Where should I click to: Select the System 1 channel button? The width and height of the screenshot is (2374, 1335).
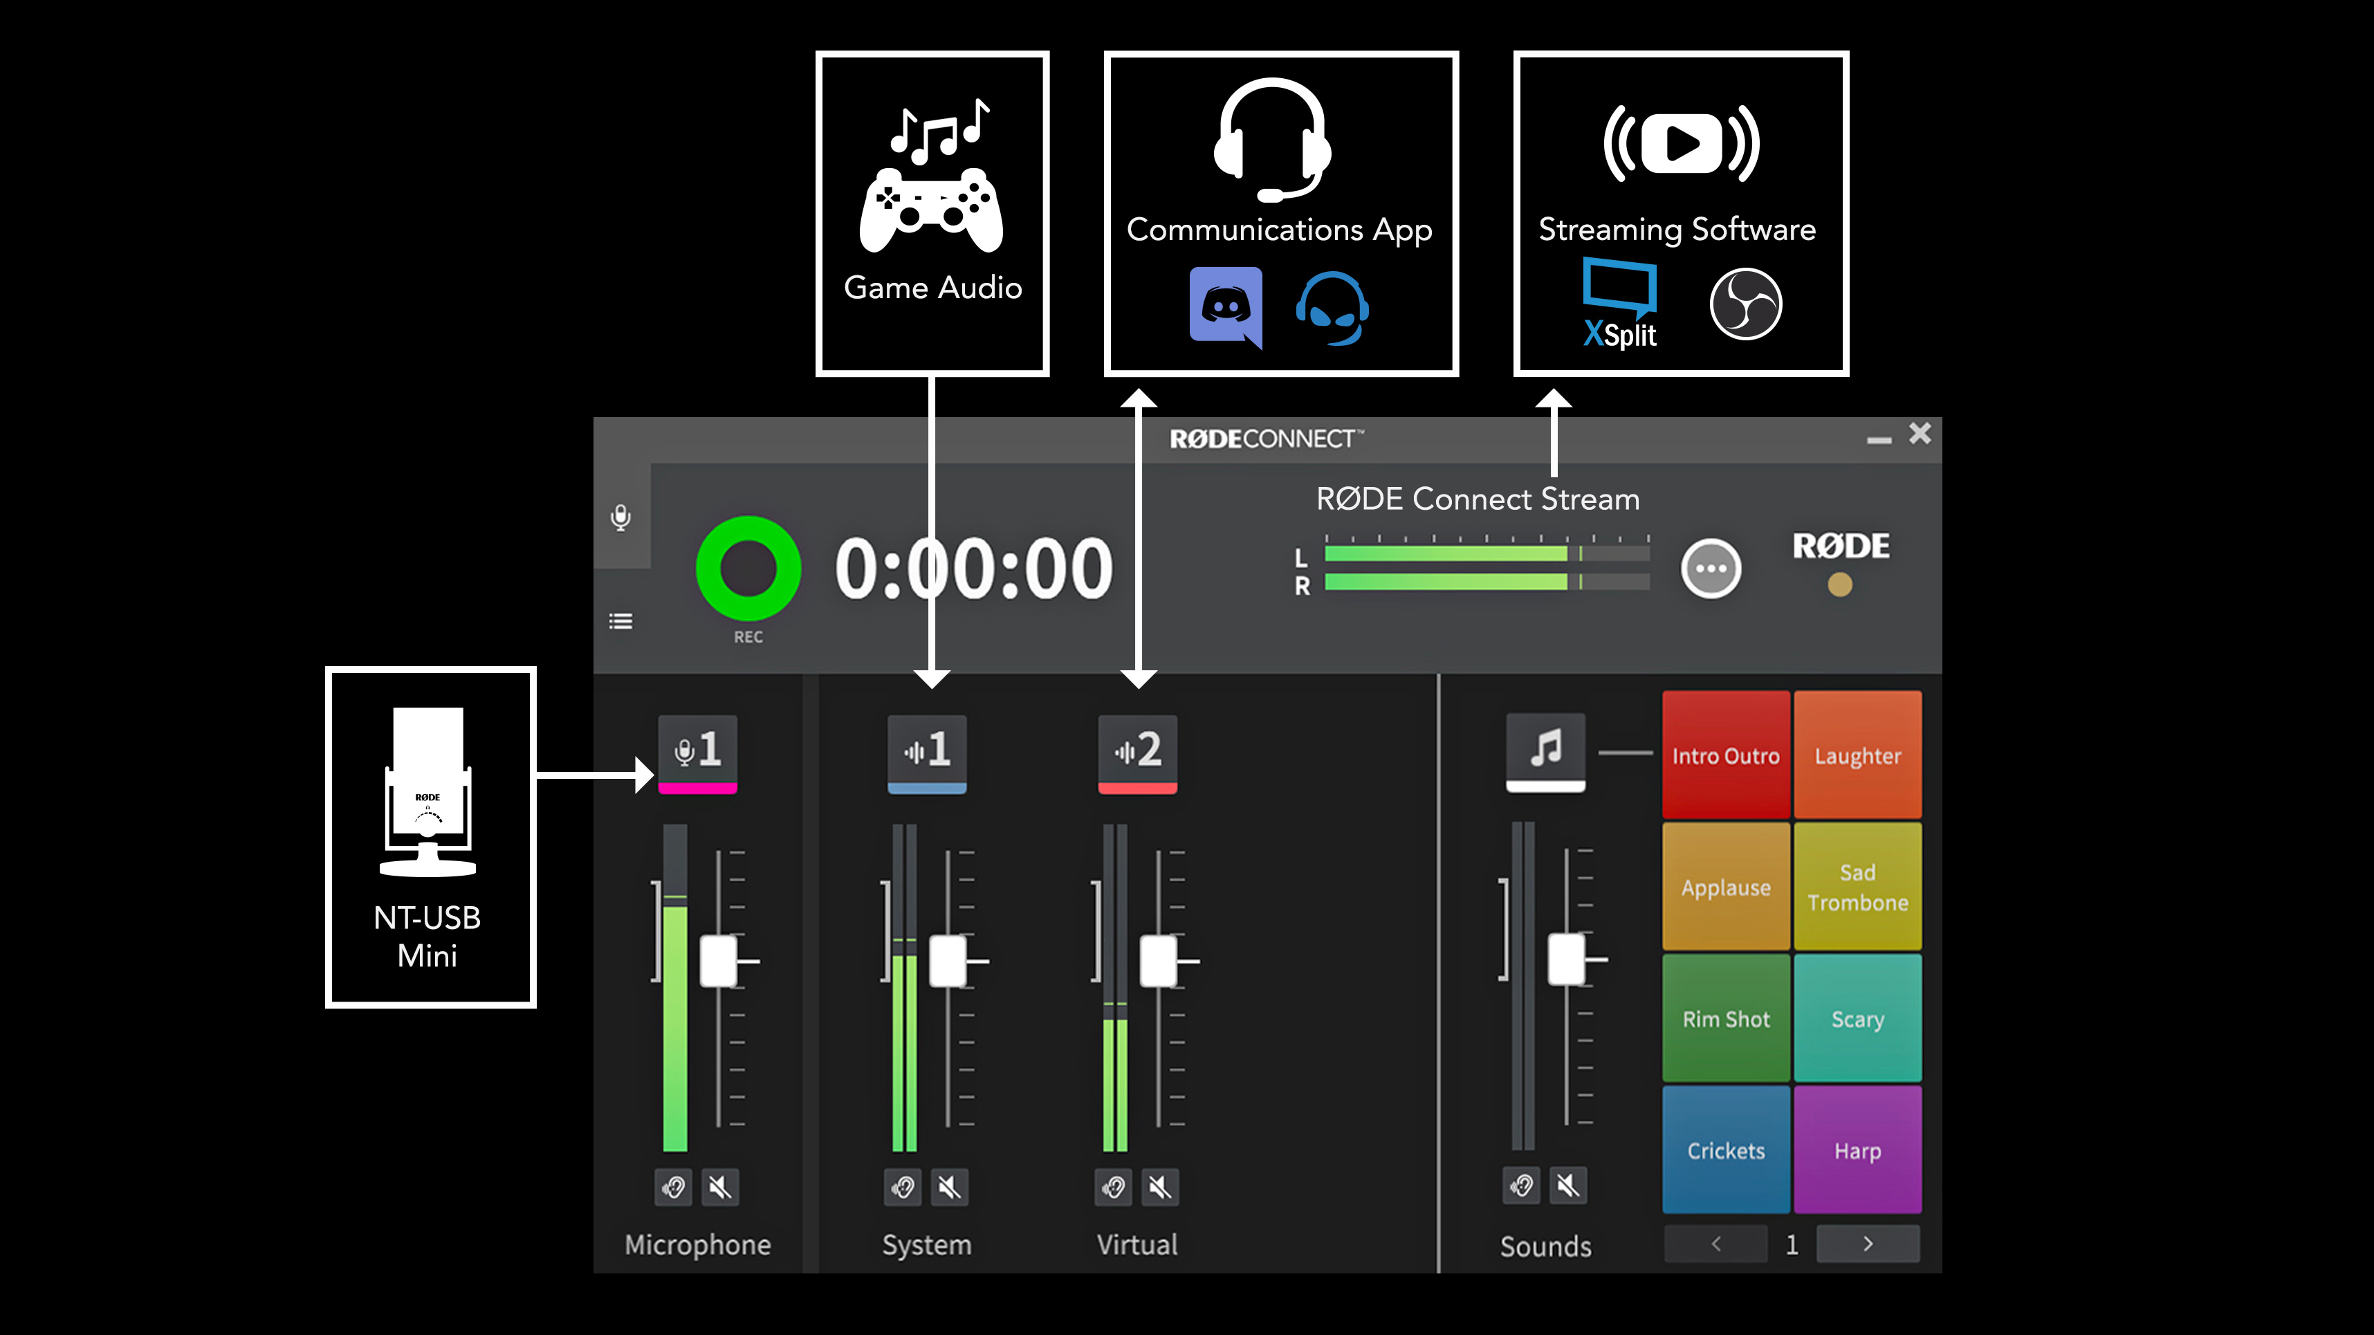[927, 754]
